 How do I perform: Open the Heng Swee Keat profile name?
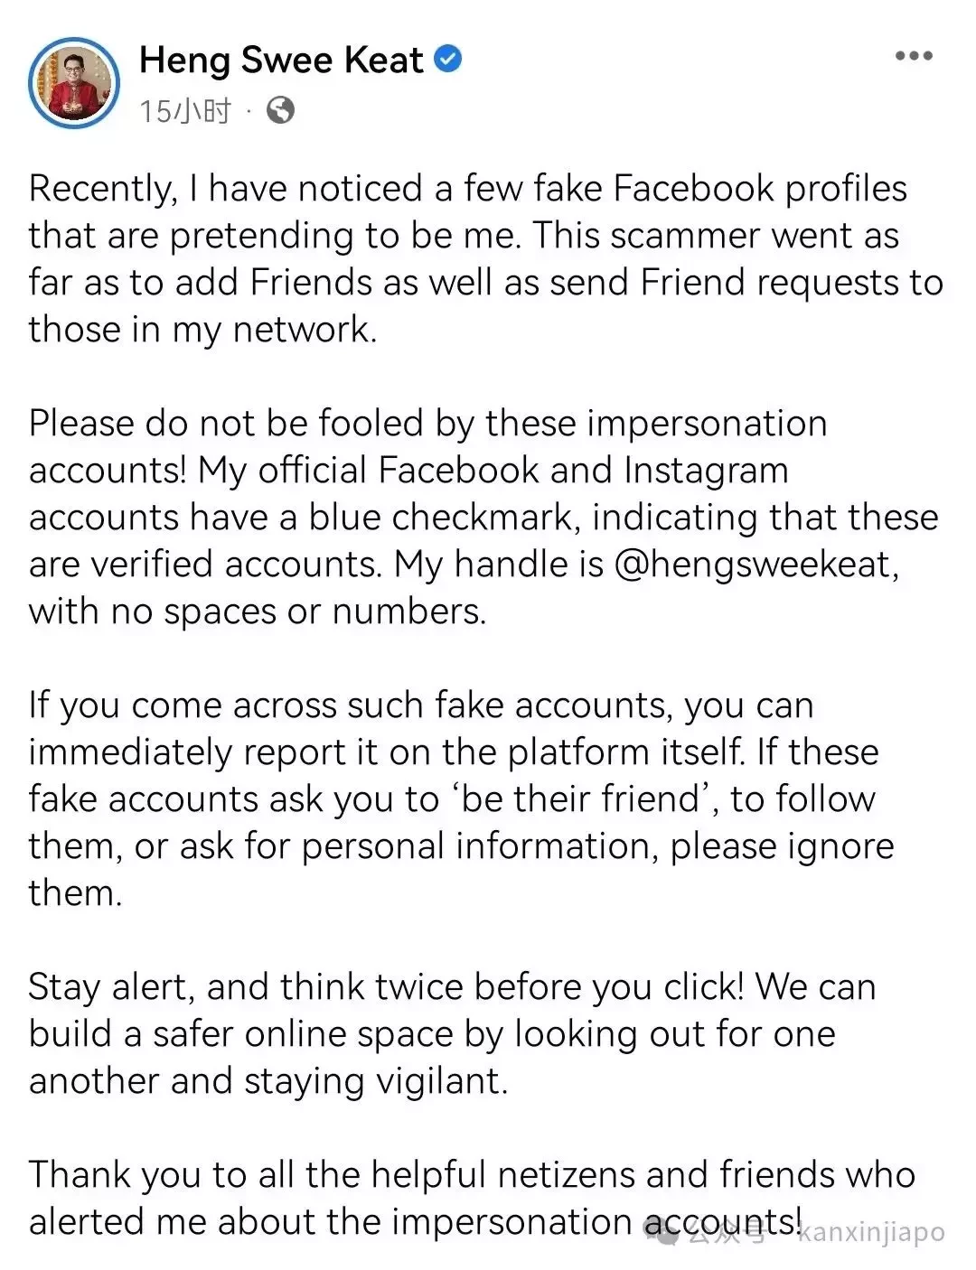point(281,61)
